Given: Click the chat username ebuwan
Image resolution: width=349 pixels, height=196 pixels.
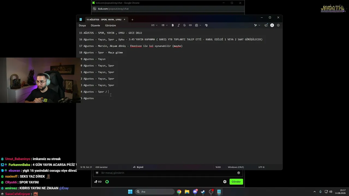Looking at the screenshot, I should [14, 171].
